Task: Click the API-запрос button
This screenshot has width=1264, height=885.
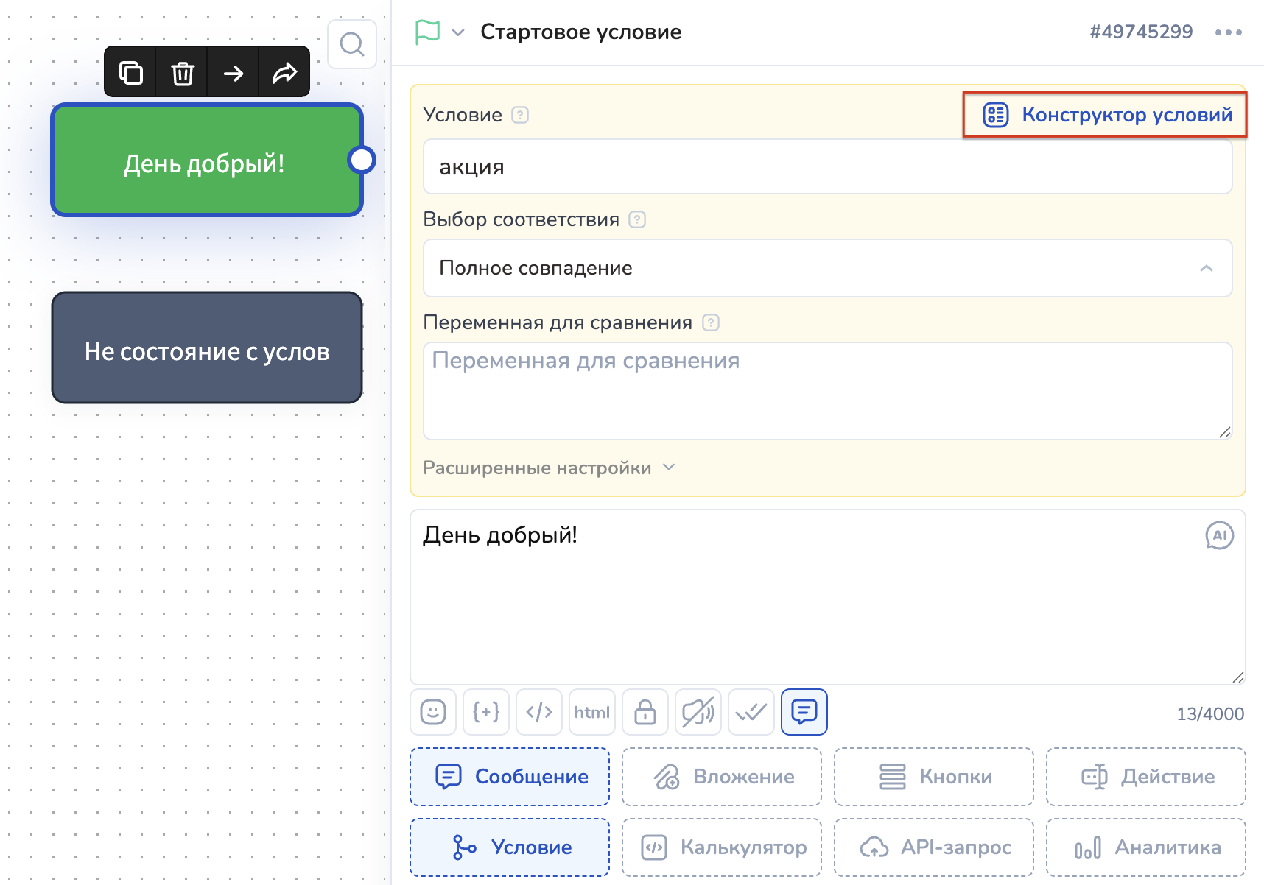Action: [934, 847]
